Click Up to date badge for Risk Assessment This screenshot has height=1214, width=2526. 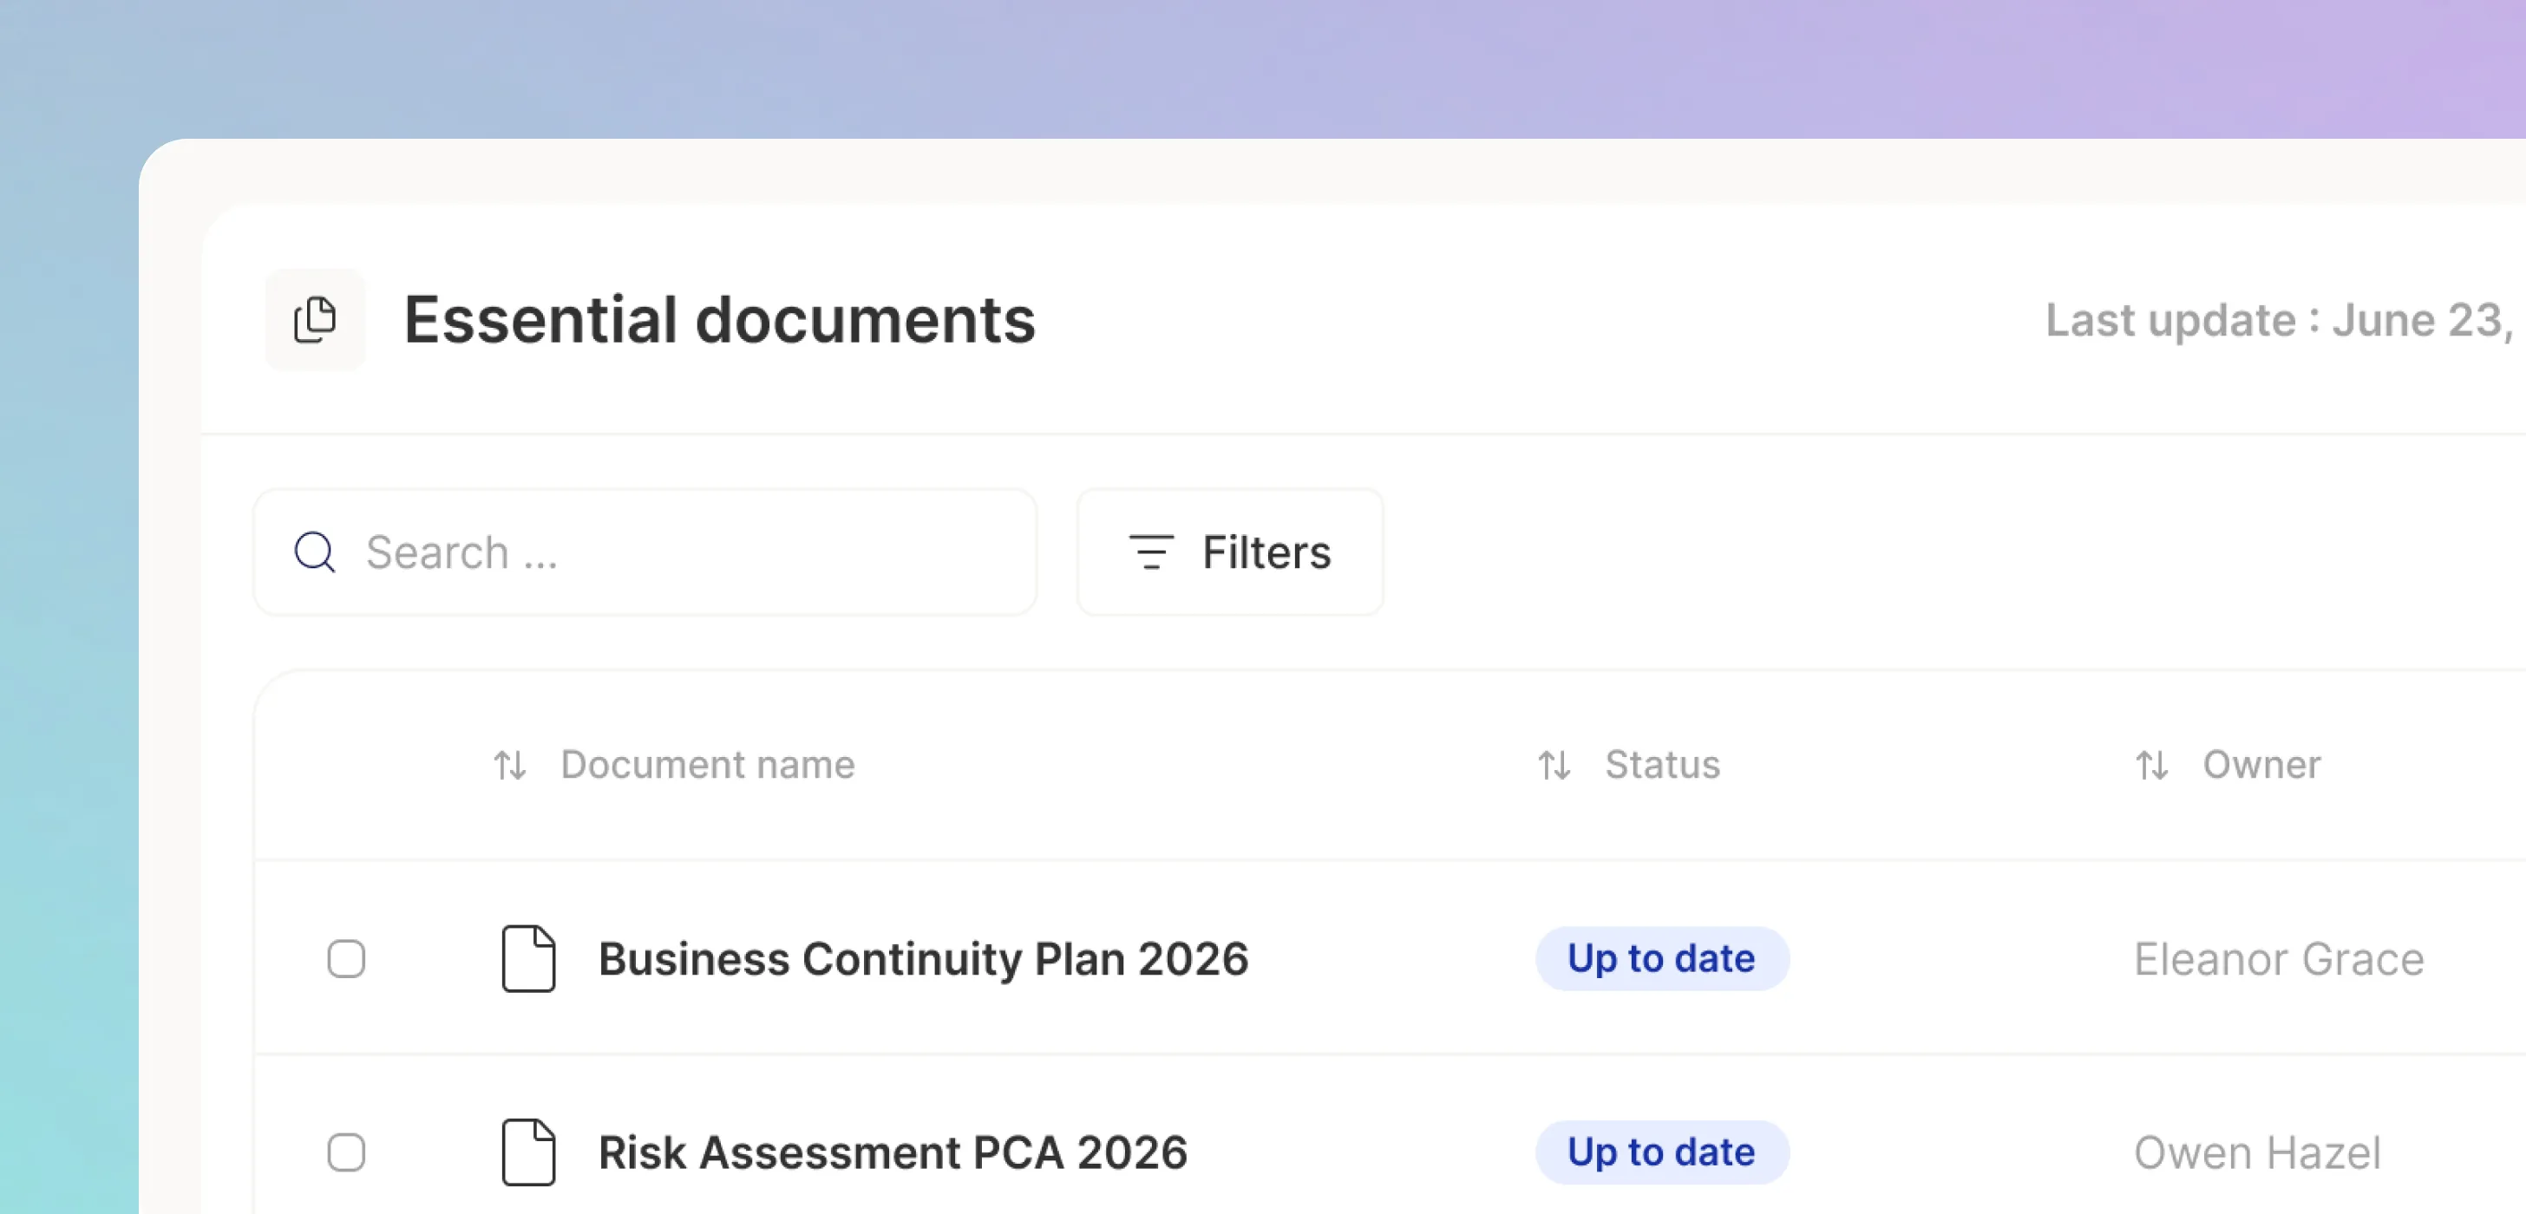(1662, 1152)
